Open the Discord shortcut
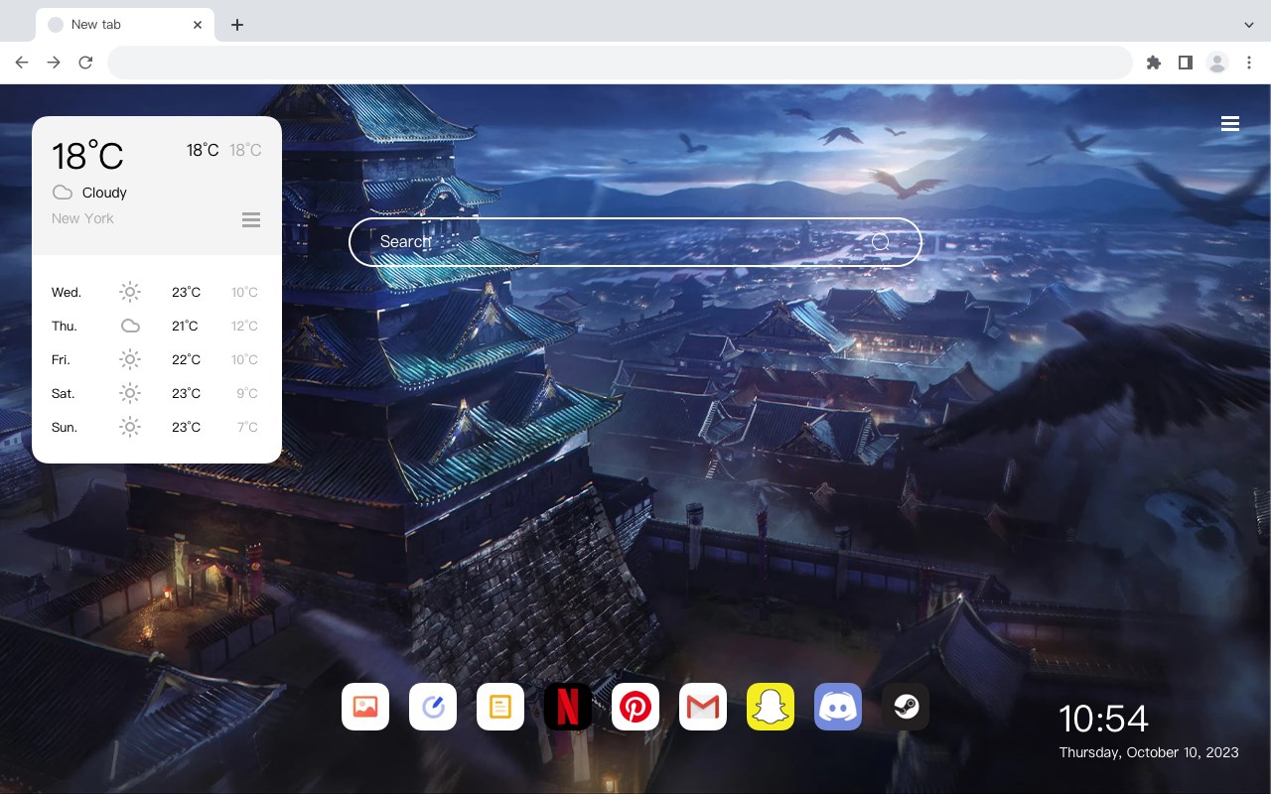The width and height of the screenshot is (1271, 794). [838, 707]
